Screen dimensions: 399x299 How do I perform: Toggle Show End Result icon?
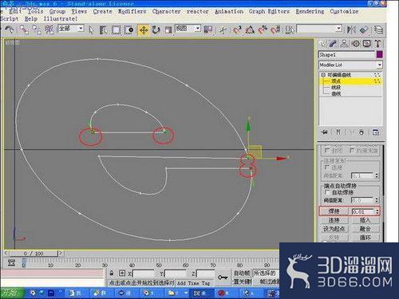pyautogui.click(x=338, y=132)
